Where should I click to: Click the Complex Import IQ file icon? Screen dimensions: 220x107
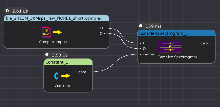(47, 32)
